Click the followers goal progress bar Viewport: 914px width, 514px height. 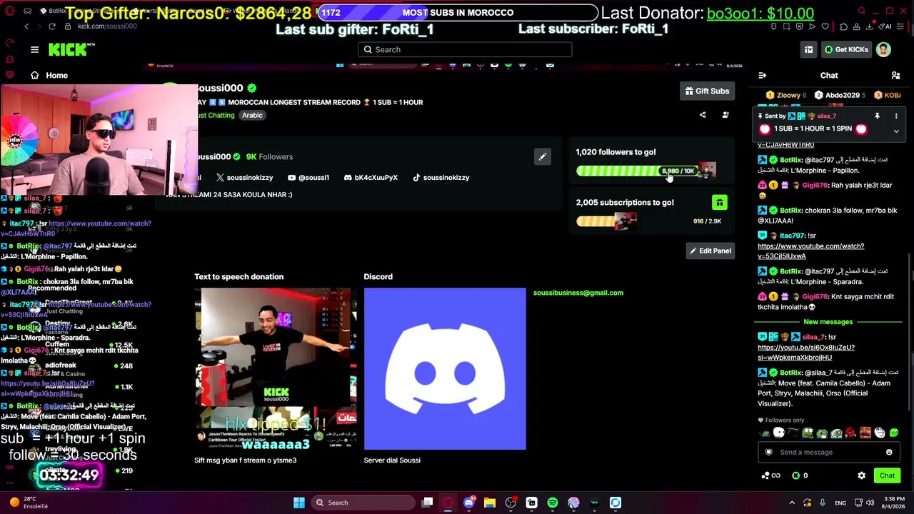click(x=646, y=171)
